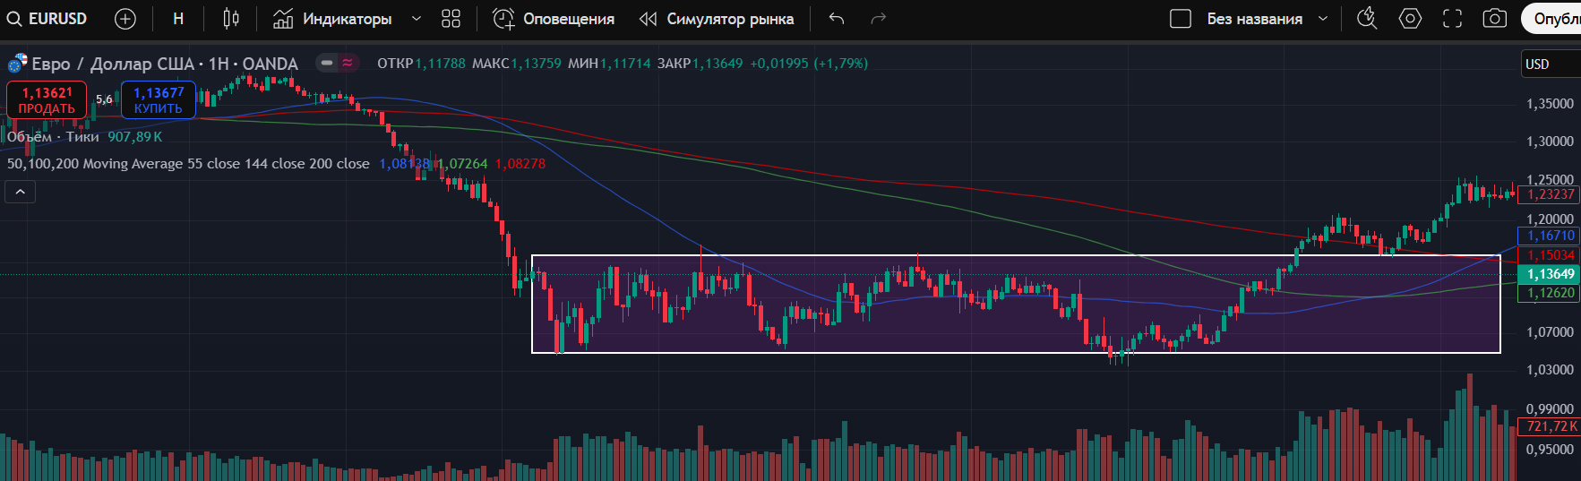The height and width of the screenshot is (481, 1581).
Task: Open the Без названия layout dropdown
Action: point(1322,19)
